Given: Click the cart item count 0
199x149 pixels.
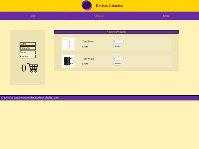Looking at the screenshot, I should [x=24, y=68].
